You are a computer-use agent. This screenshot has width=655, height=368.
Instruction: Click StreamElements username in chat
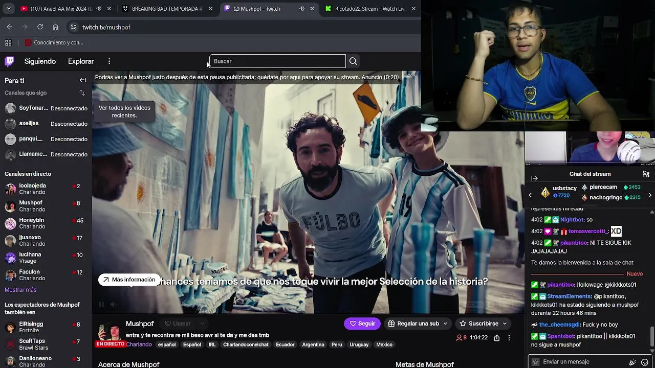pos(569,296)
